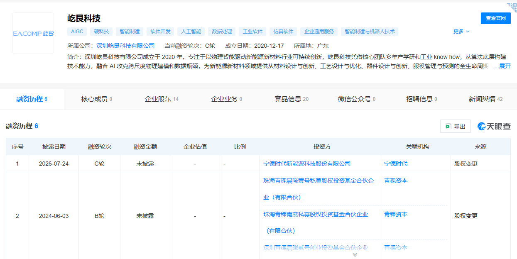Screen dimensions: 517x259
Task: Open the 竞品信息 tab
Action: (292, 99)
